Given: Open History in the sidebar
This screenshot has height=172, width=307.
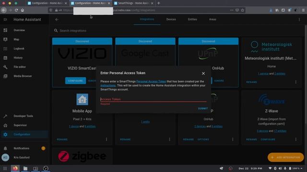Looking at the screenshot, I should tap(24, 58).
